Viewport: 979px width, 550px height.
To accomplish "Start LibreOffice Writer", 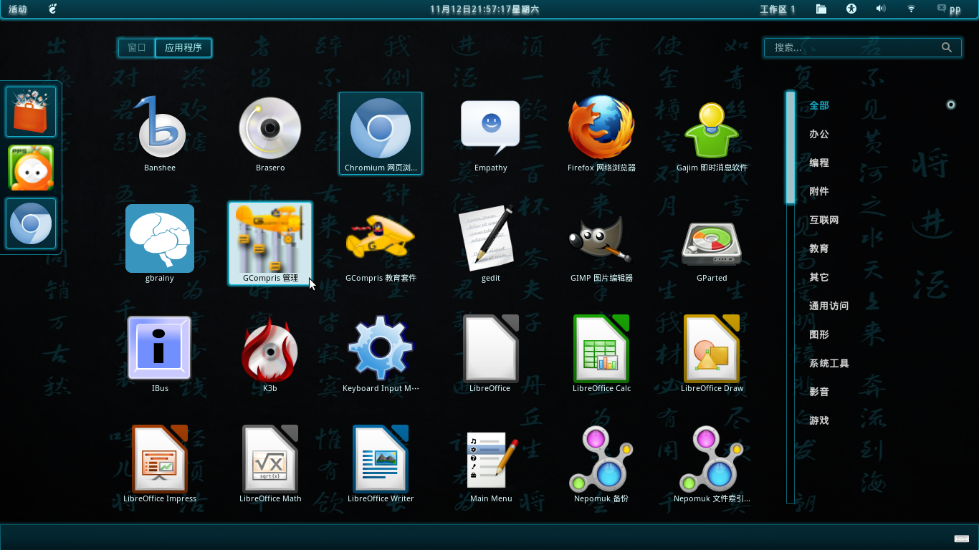I will point(381,464).
